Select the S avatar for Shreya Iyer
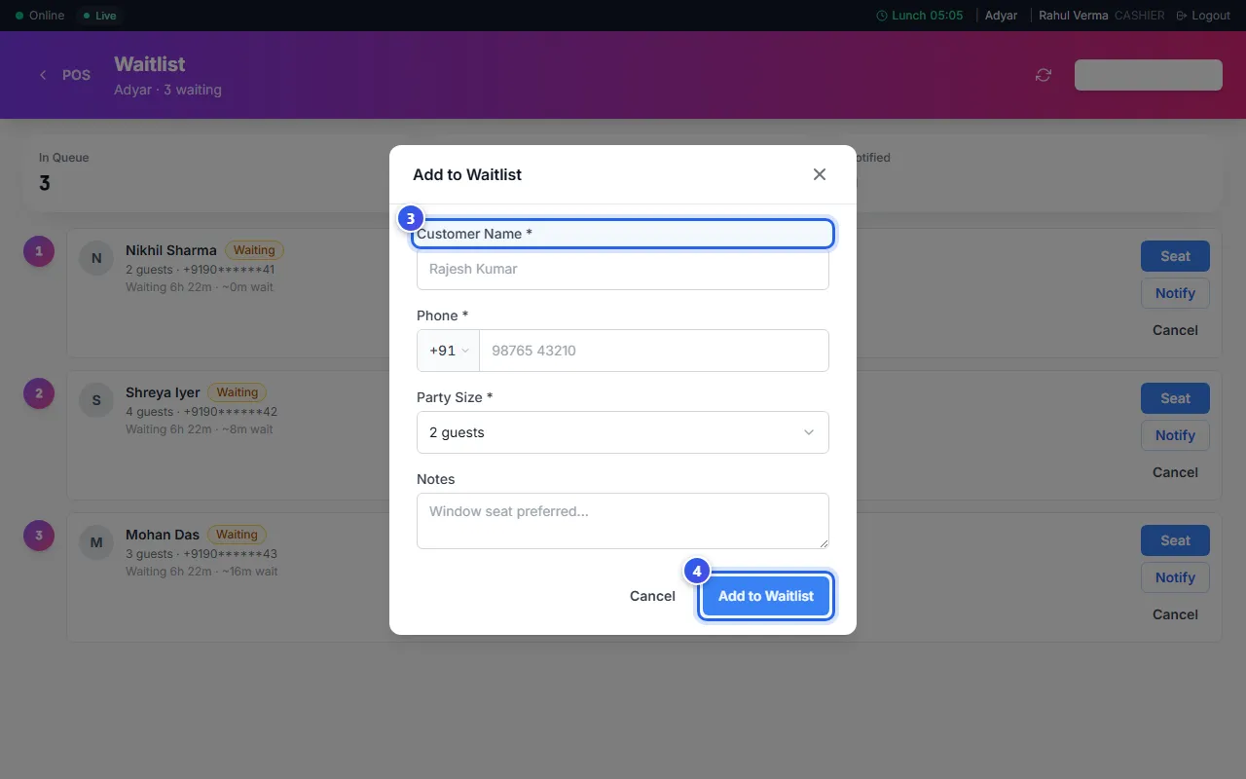Screen dimensions: 1246x779 point(96,400)
